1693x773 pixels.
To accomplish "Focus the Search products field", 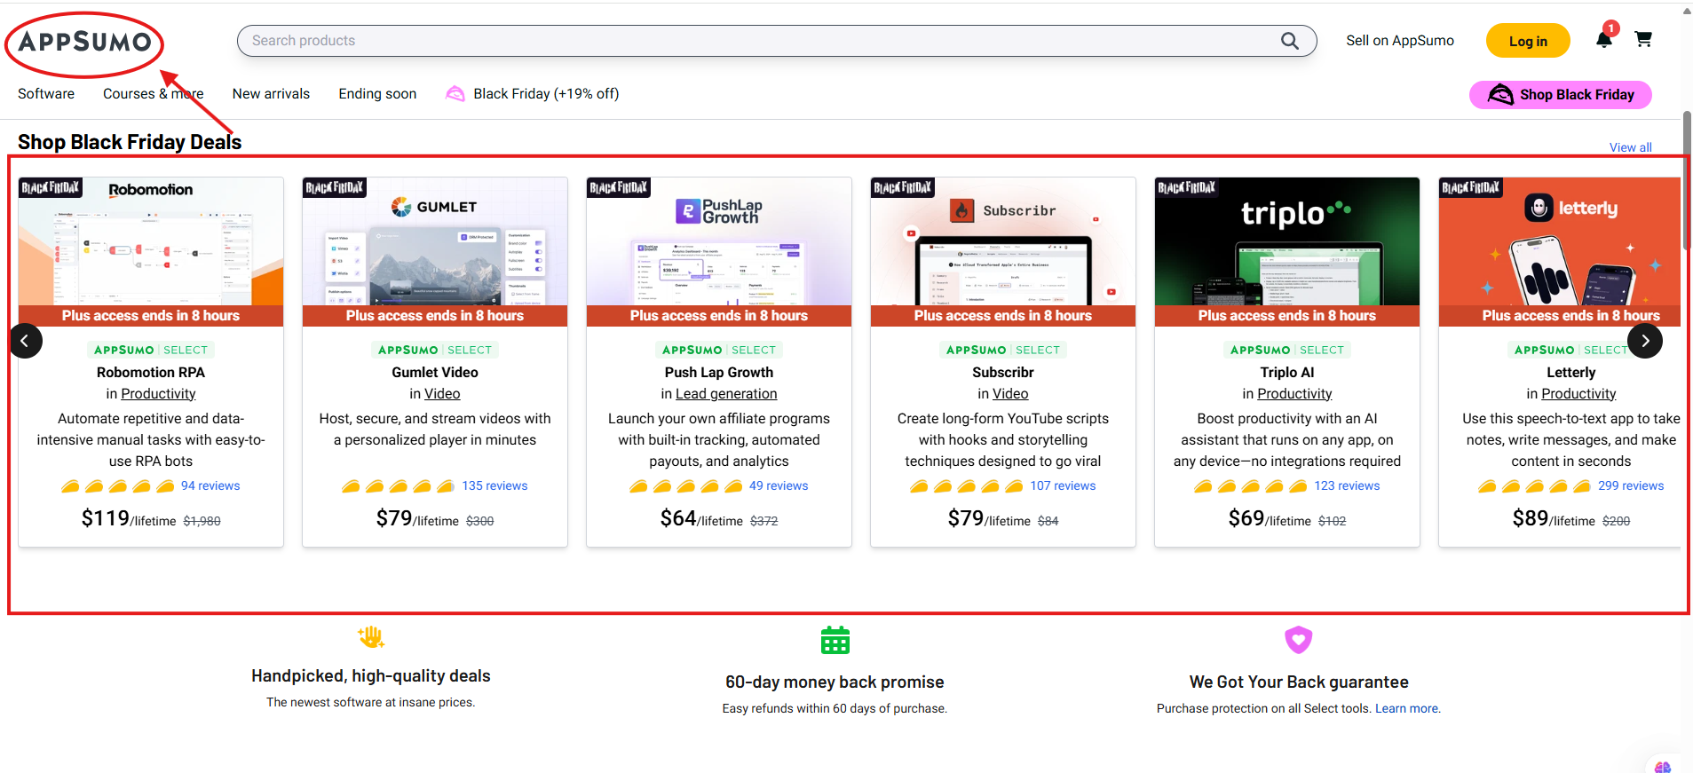I will (755, 41).
